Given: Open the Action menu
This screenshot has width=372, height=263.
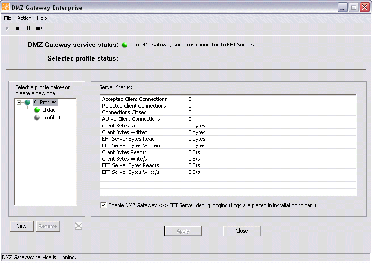Looking at the screenshot, I should click(x=24, y=18).
